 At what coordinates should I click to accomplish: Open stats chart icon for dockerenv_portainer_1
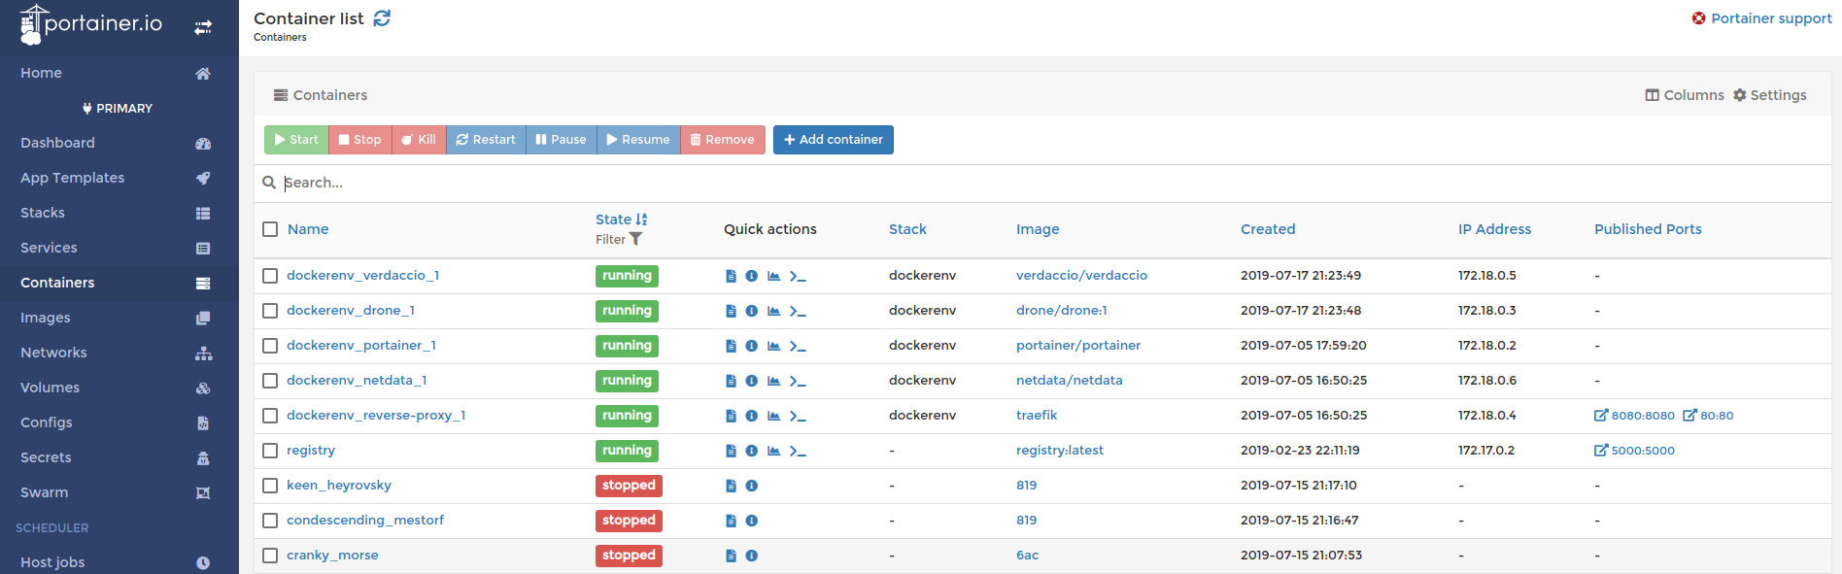773,346
